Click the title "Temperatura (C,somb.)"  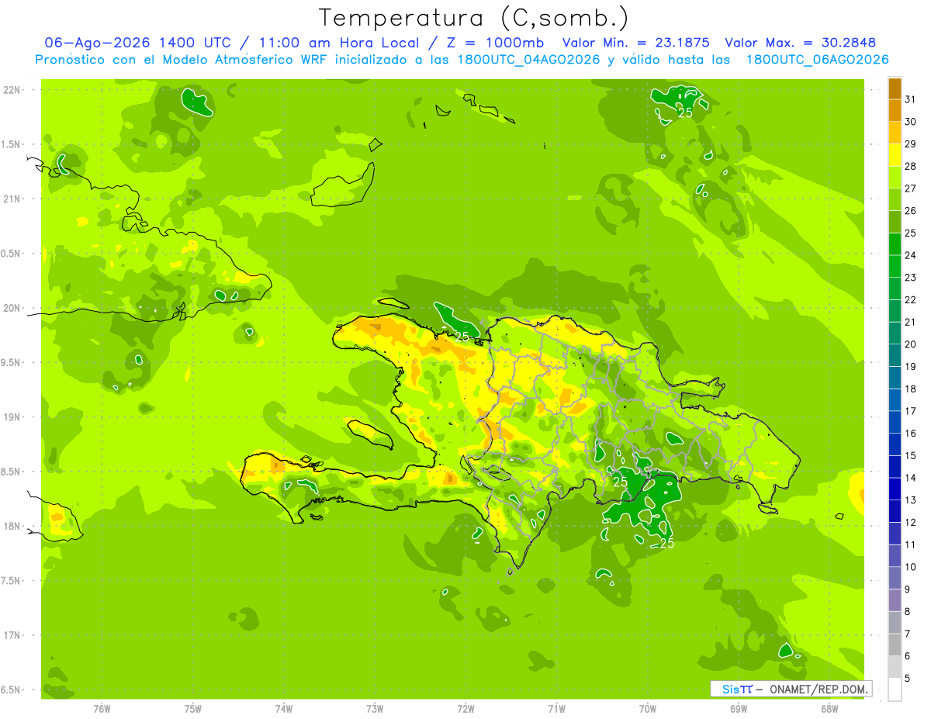[x=473, y=18]
